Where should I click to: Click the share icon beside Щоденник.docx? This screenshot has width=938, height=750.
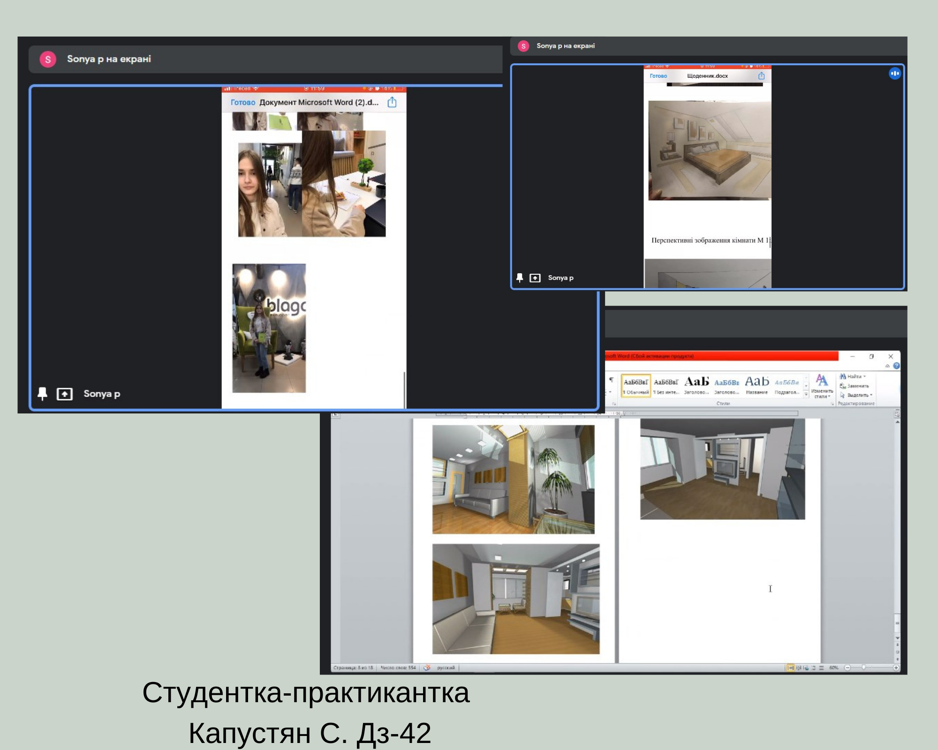point(761,76)
